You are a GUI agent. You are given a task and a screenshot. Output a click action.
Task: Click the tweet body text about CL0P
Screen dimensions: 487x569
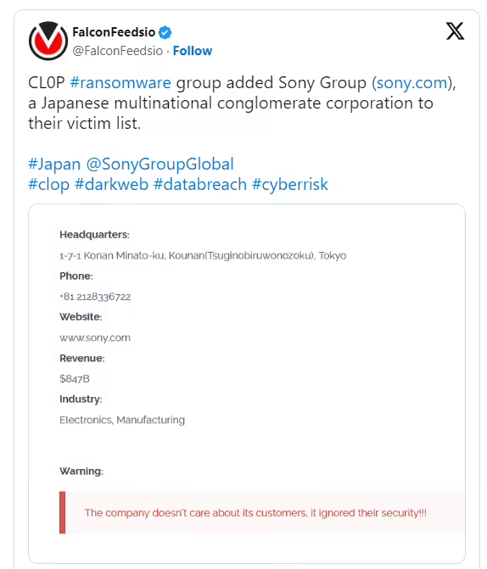pos(242,103)
